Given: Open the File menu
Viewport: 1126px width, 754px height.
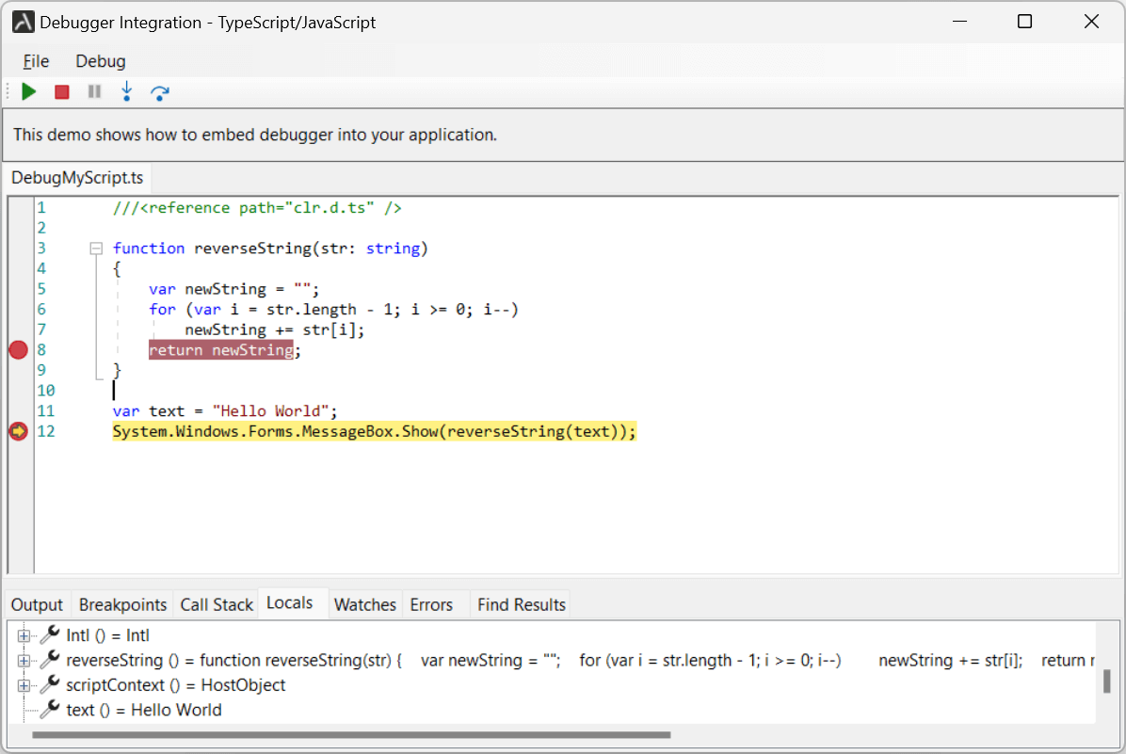Looking at the screenshot, I should pos(36,61).
